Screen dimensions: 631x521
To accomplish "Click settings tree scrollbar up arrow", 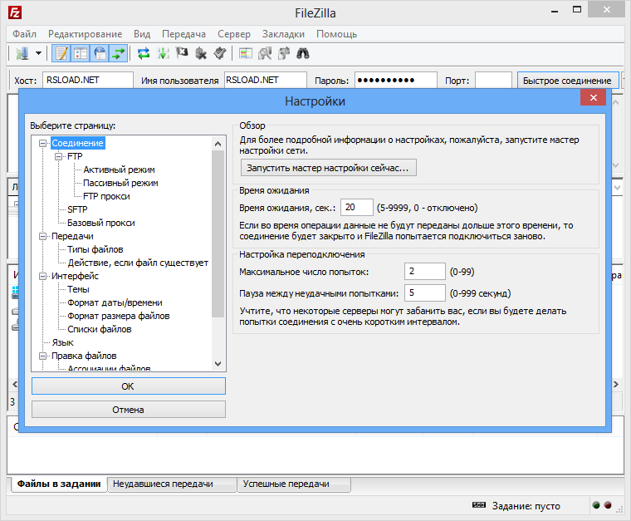I will [x=218, y=143].
